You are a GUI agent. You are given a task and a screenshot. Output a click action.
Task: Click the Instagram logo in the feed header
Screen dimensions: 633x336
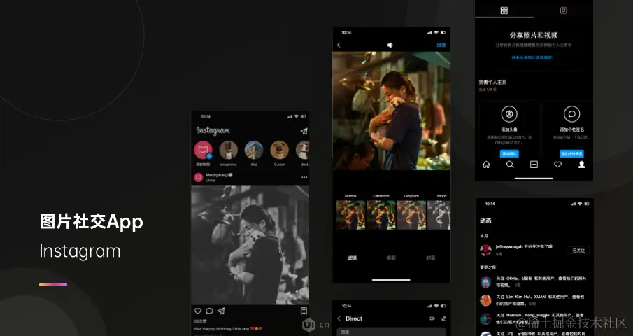[x=213, y=130]
